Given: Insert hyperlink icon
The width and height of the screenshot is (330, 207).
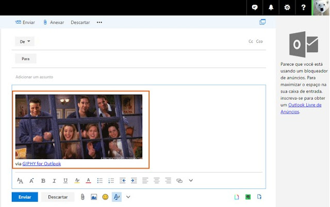Looking at the screenshot, I should pyautogui.click(x=179, y=181).
